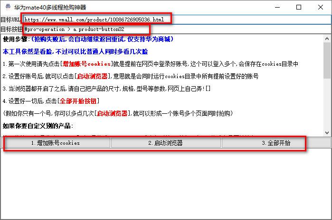
Task: Click the scrollbar down arrow in instructions
Action: [x=327, y=132]
